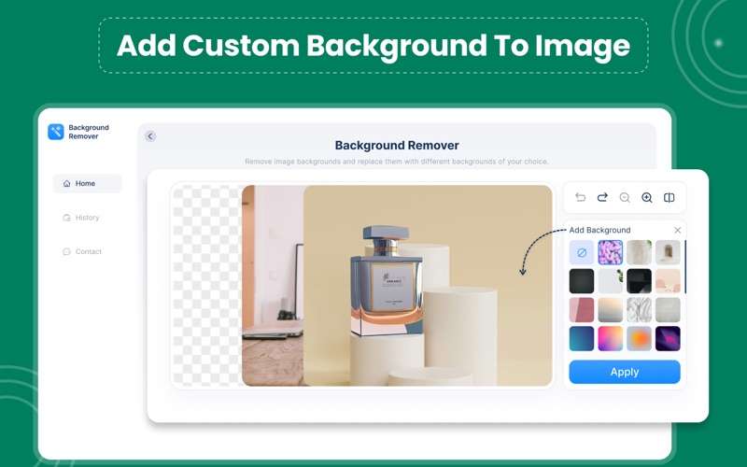This screenshot has height=467, width=747.
Task: Click the redo arrow icon
Action: click(x=602, y=197)
